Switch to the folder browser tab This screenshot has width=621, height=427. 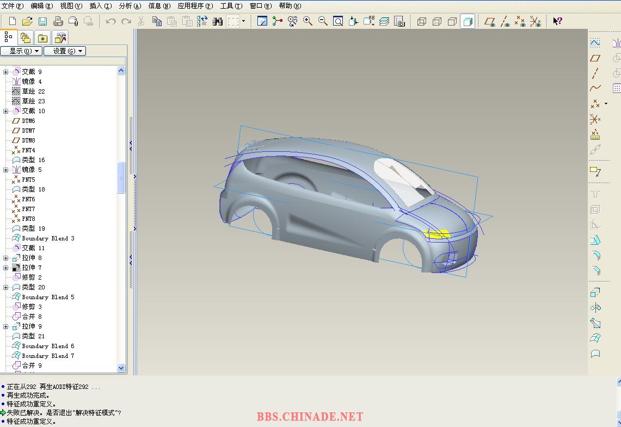click(26, 38)
